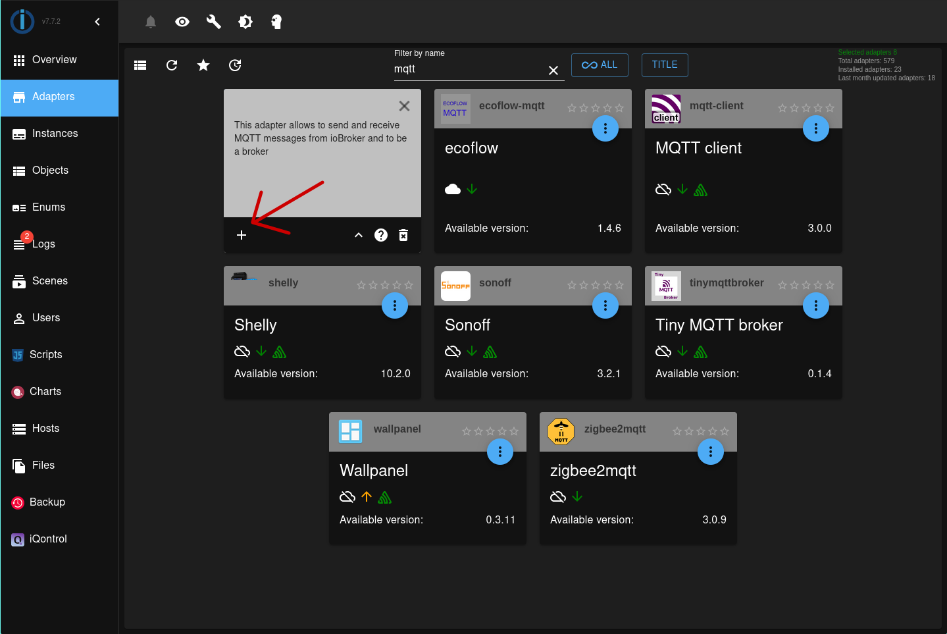The width and height of the screenshot is (947, 634).
Task: Navigate to the Instances section
Action: pyautogui.click(x=57, y=133)
